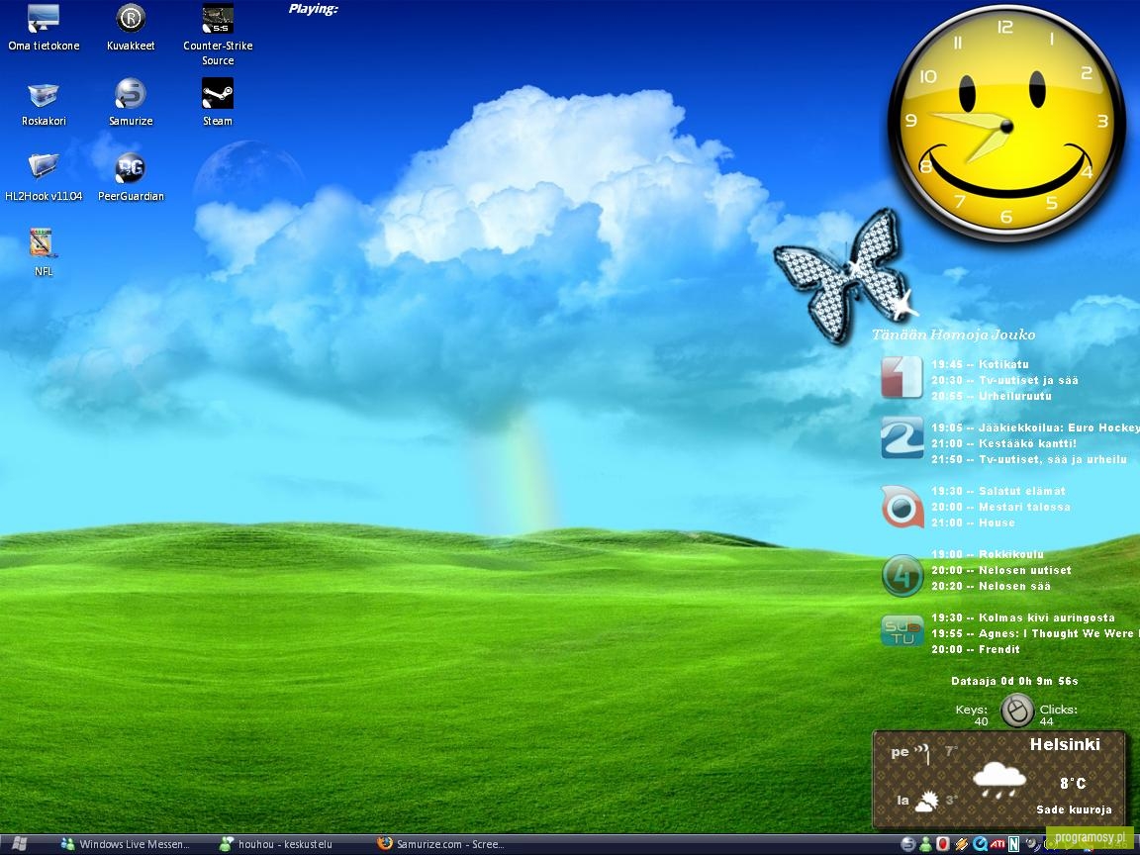
Task: Click the '20:00 -- Mestari talossa' listing
Action: (x=1001, y=507)
